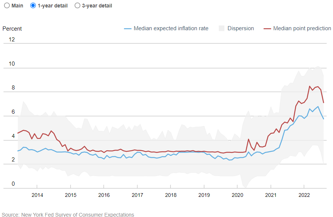
Task: Choose the 1-year detail radio option
Action: [33, 6]
